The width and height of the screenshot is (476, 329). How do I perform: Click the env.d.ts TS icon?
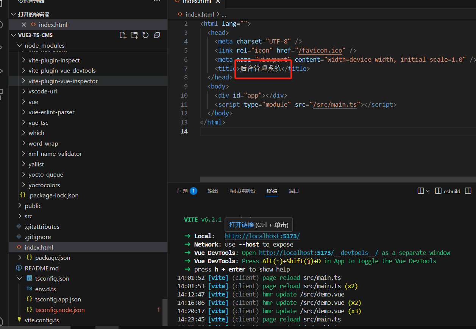tap(29, 289)
